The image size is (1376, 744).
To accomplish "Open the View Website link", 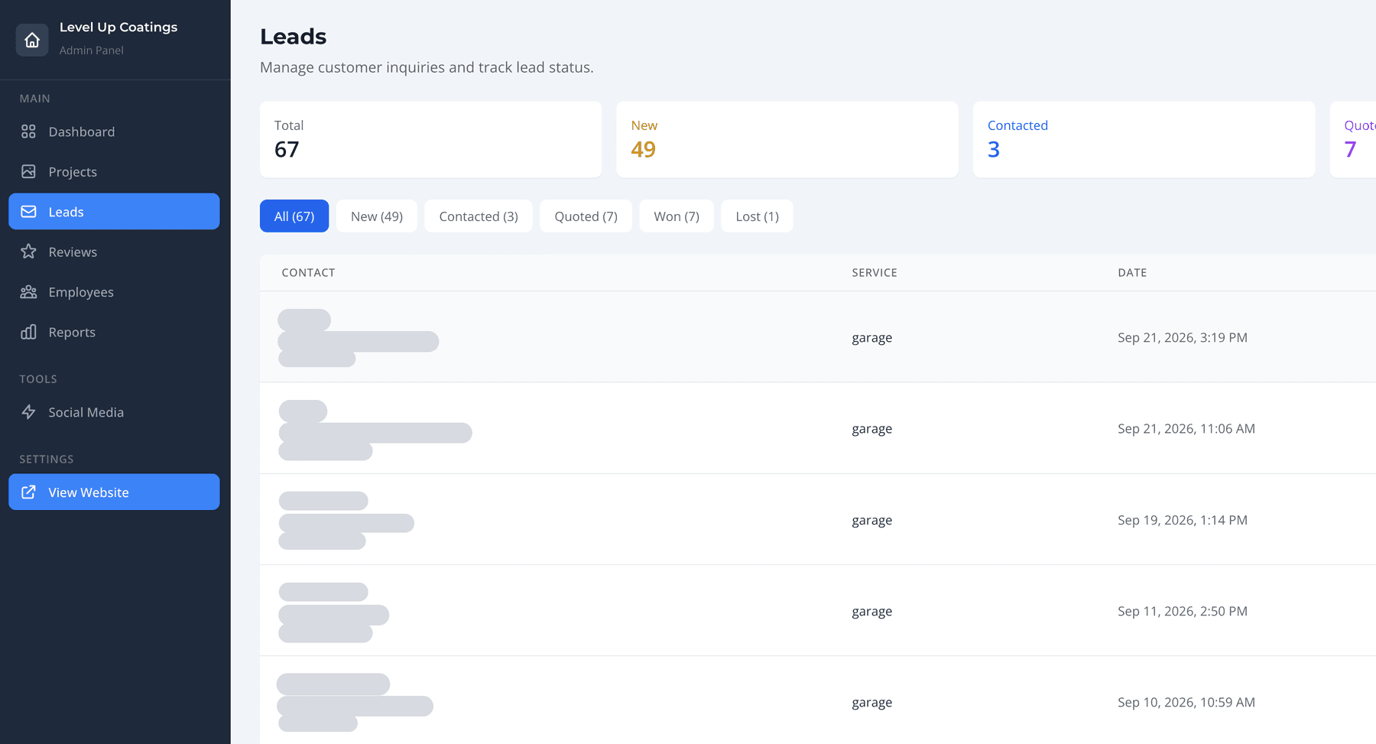I will [x=114, y=492].
